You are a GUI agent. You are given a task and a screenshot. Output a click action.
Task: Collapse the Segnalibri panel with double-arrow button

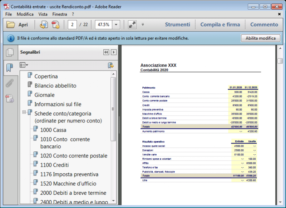pos(106,52)
